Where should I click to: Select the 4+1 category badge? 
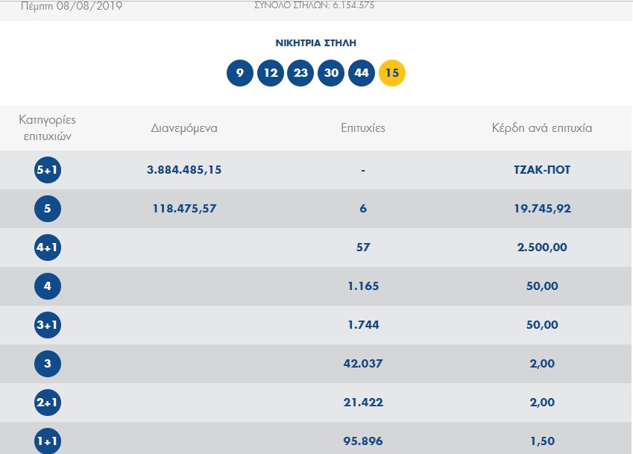click(x=48, y=248)
